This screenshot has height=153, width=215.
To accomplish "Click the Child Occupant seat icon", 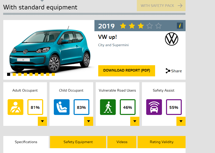I will click(x=62, y=107).
